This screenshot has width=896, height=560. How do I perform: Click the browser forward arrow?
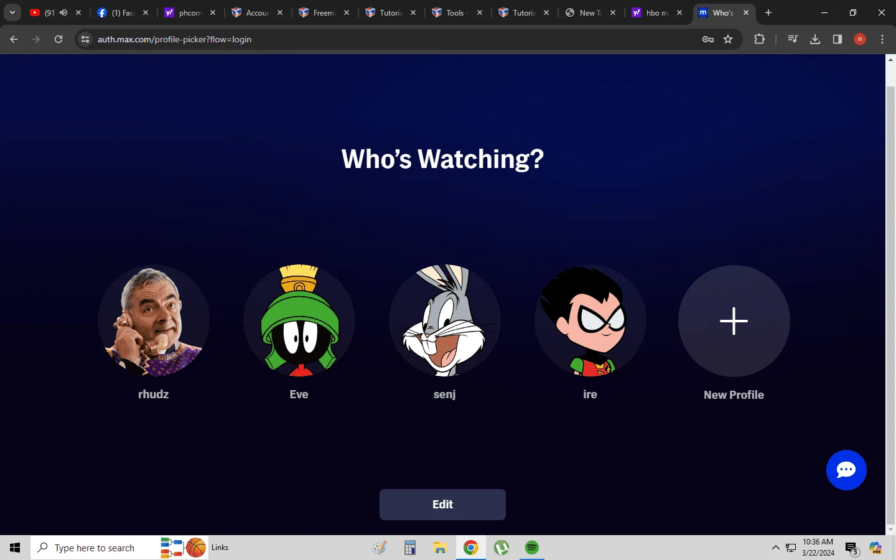(x=36, y=39)
